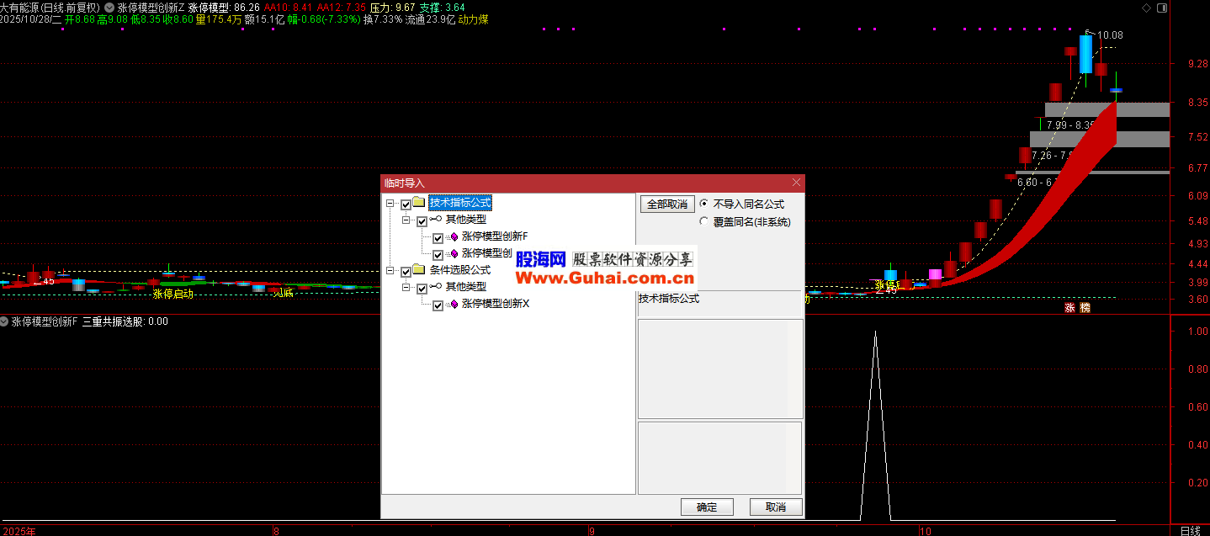The width and height of the screenshot is (1210, 536).
Task: Collapse 其他类型 under 技术指标公式
Action: [x=406, y=220]
